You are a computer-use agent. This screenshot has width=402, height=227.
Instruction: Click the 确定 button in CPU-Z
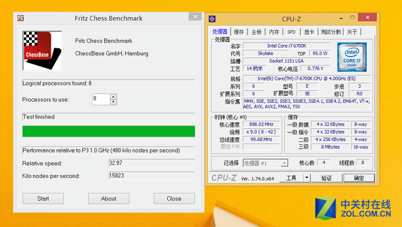359,178
